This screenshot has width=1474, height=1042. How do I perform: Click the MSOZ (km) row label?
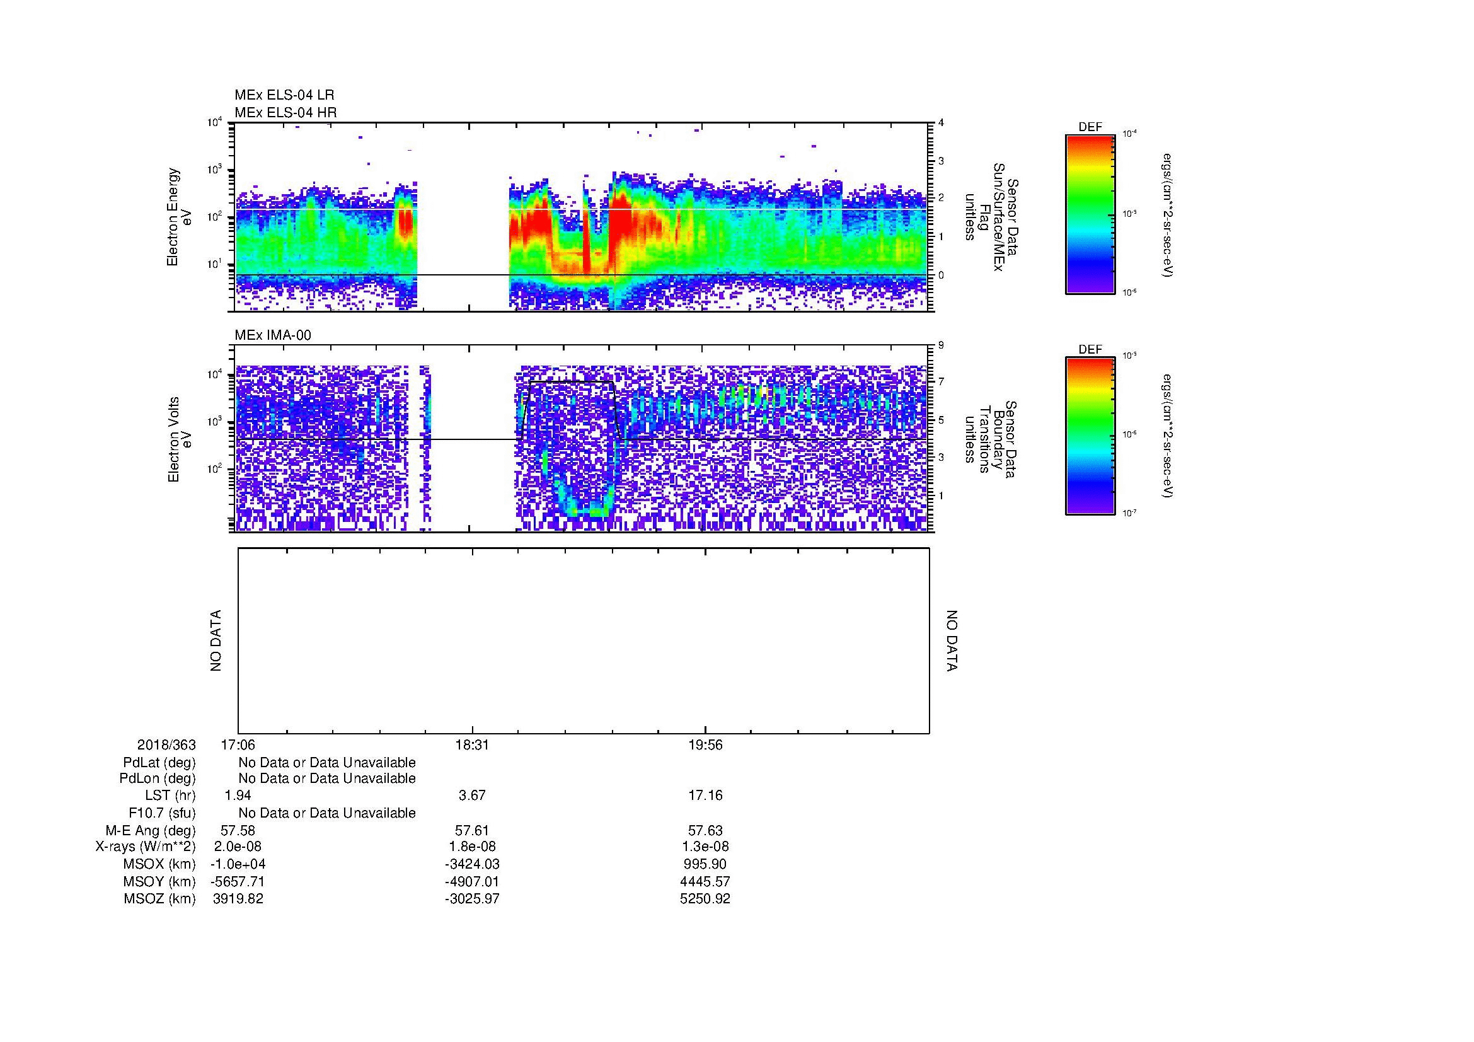pyautogui.click(x=159, y=899)
